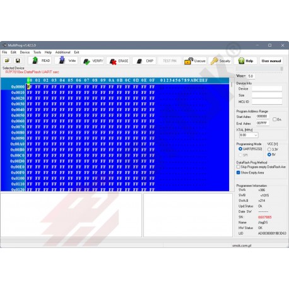Open Help from the toolbar
This screenshot has height=289, width=289.
pos(245,61)
